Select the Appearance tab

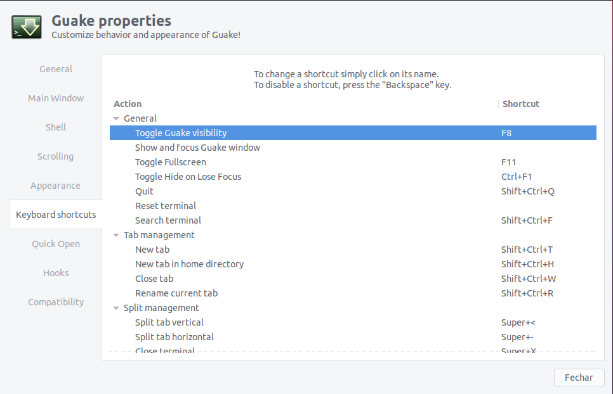point(55,186)
